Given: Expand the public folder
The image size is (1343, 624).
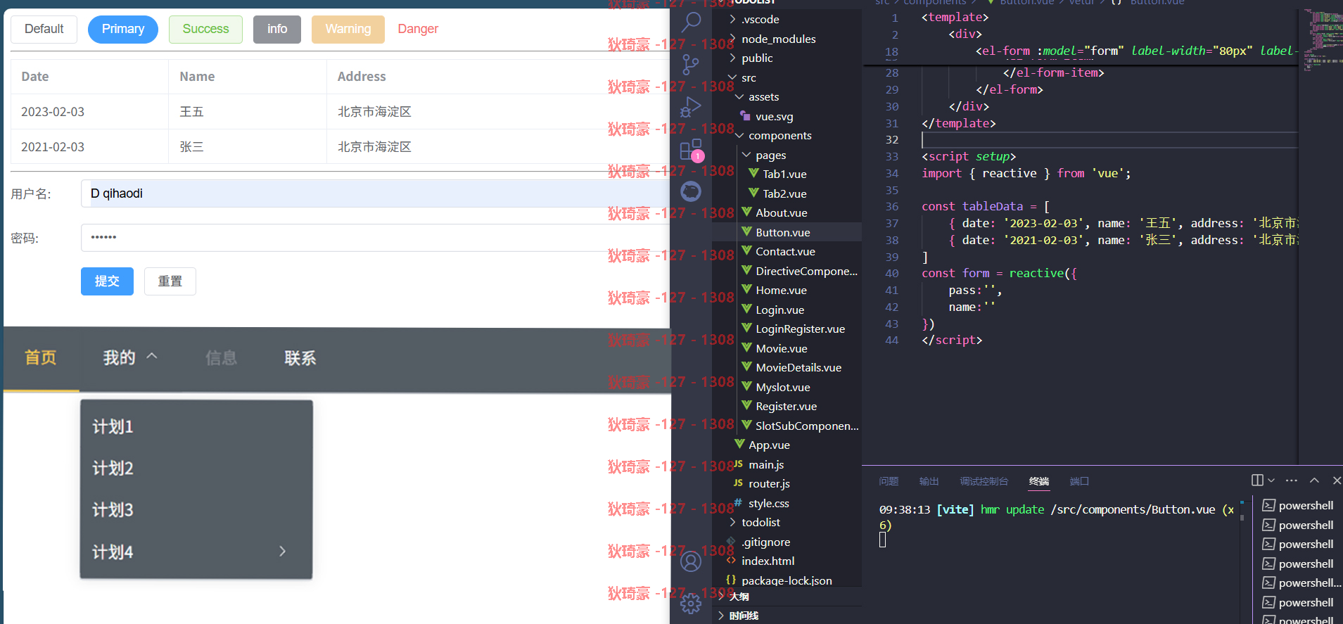Looking at the screenshot, I should tap(757, 58).
